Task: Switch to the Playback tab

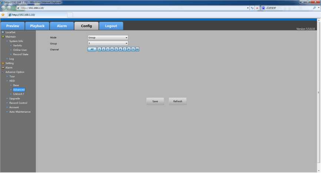Action: [x=37, y=26]
